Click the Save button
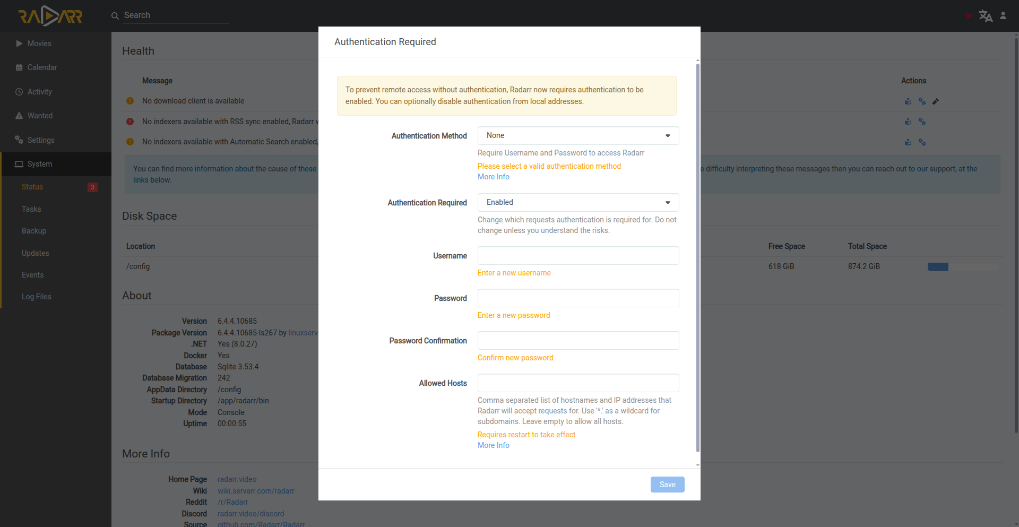Viewport: 1019px width, 527px height. pyautogui.click(x=667, y=485)
